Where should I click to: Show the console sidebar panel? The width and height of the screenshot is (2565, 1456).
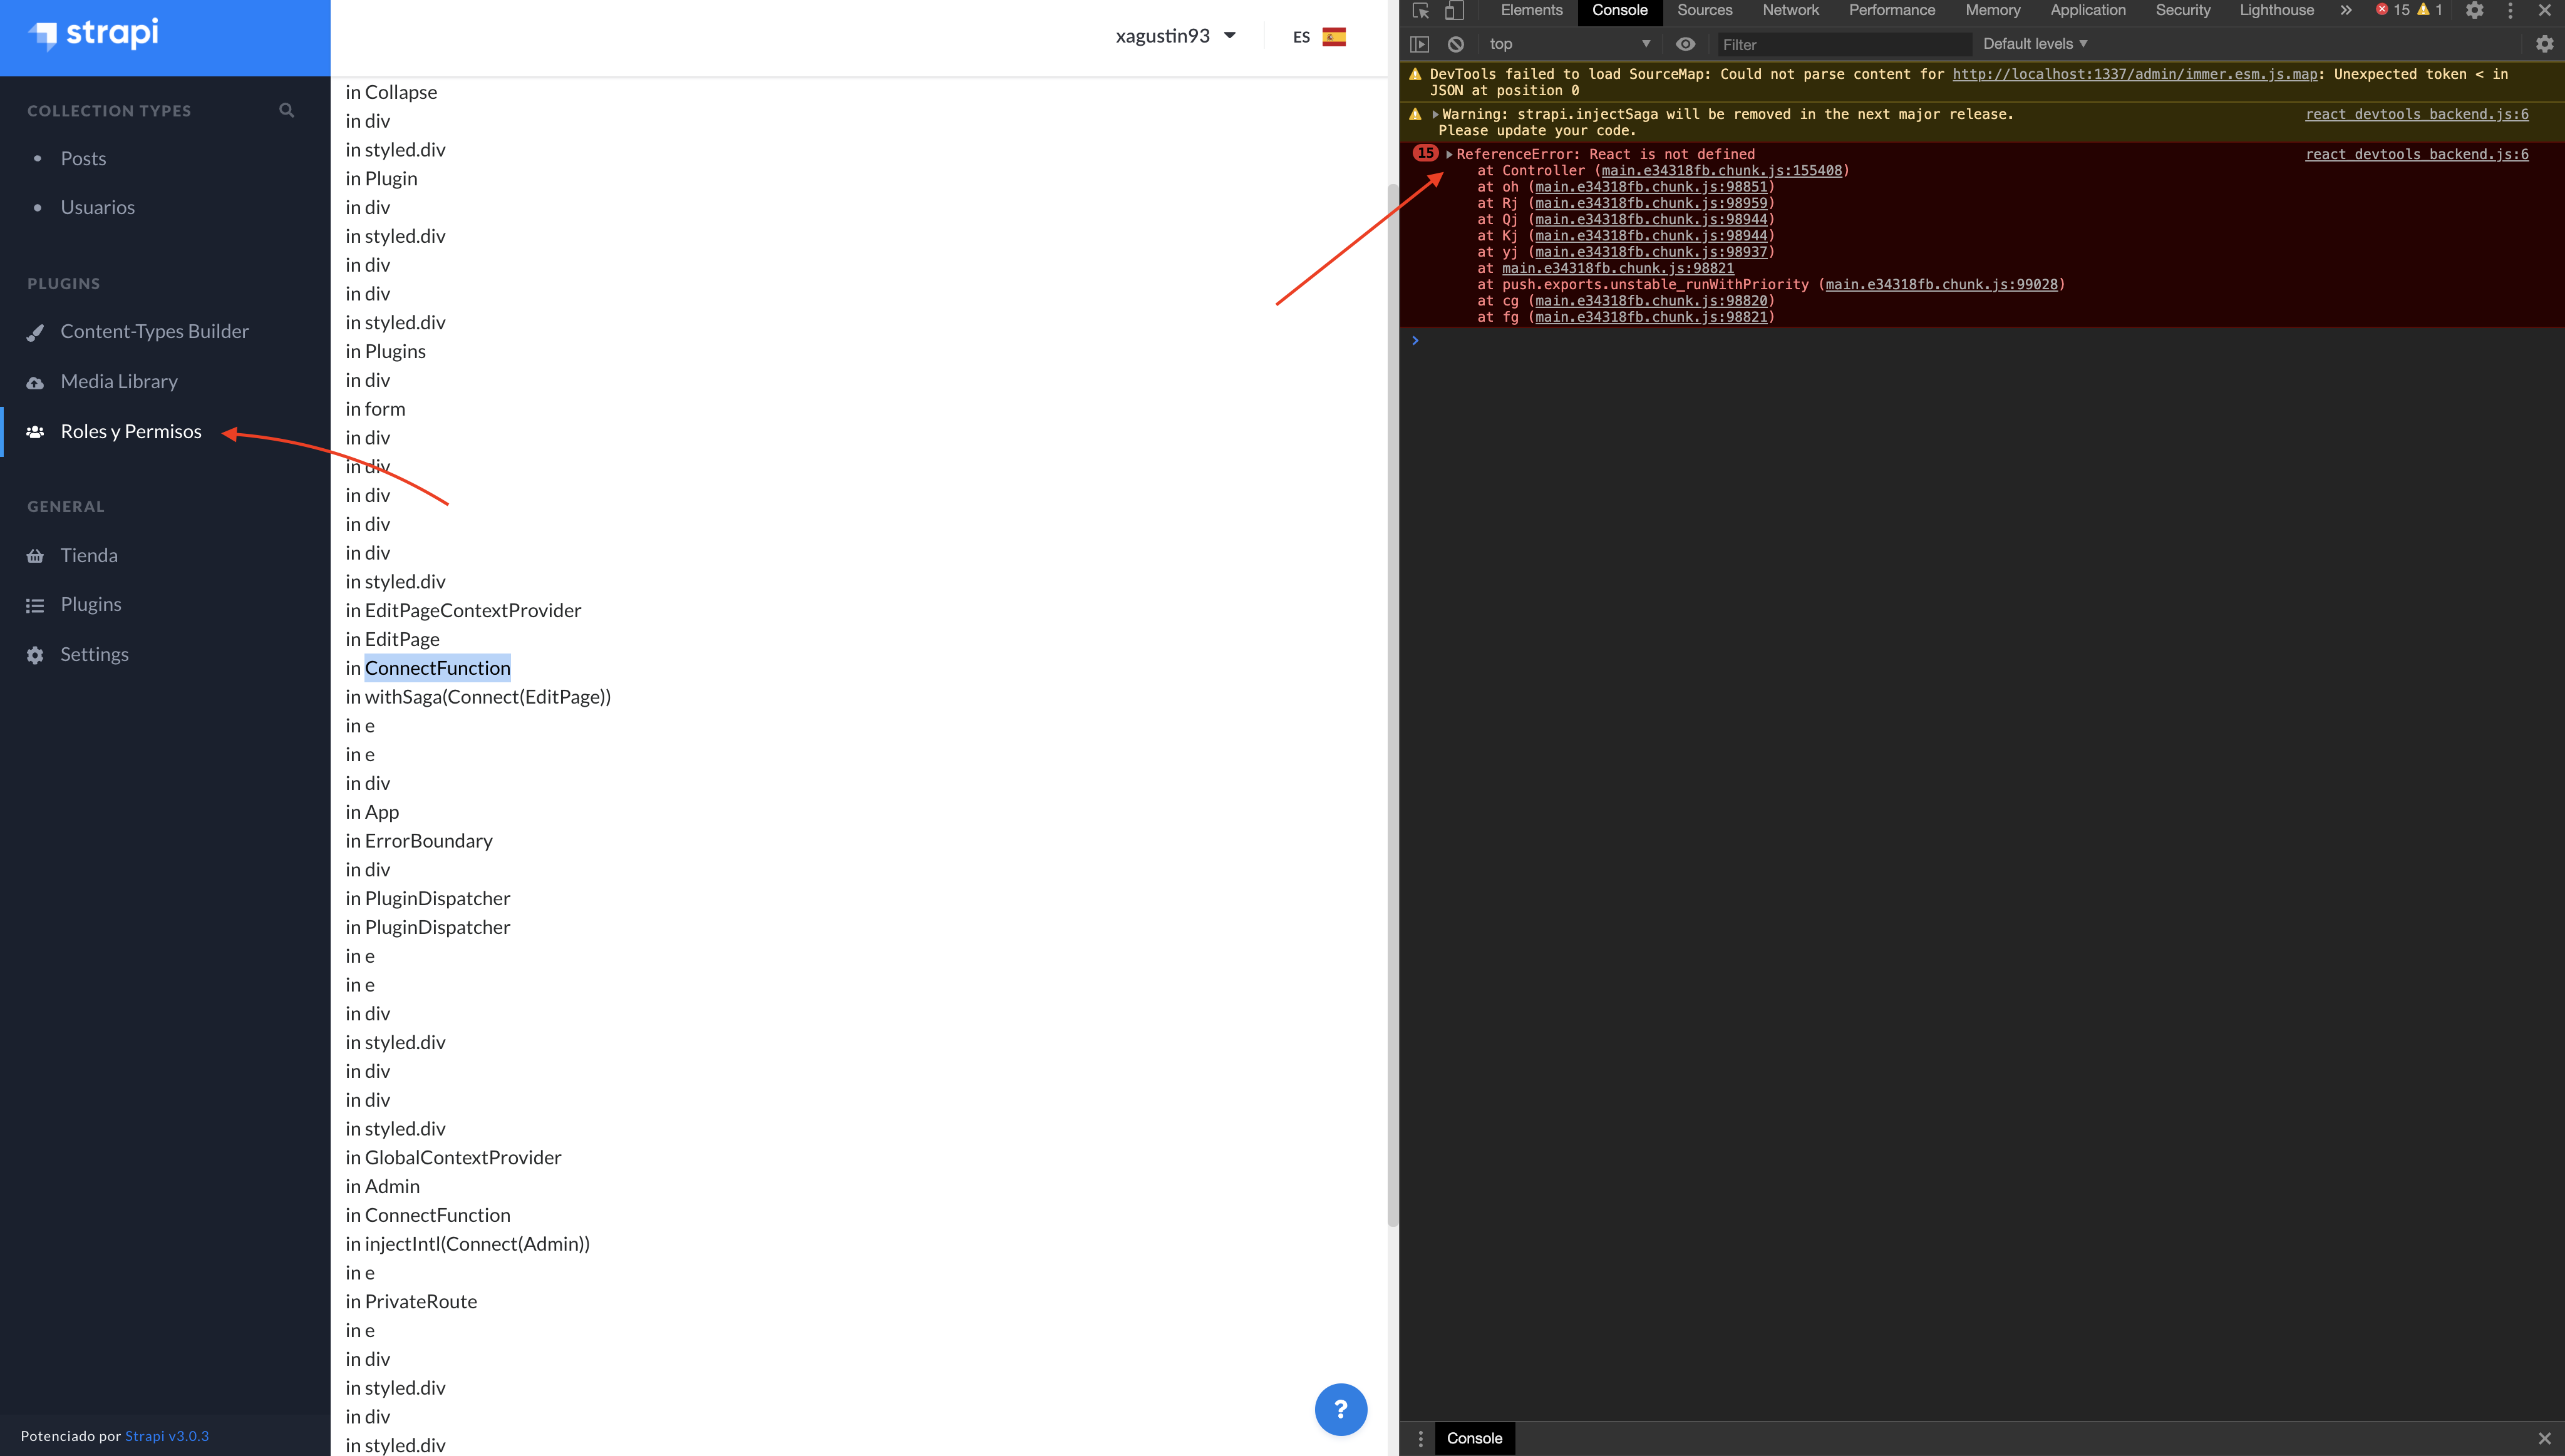pyautogui.click(x=1420, y=44)
